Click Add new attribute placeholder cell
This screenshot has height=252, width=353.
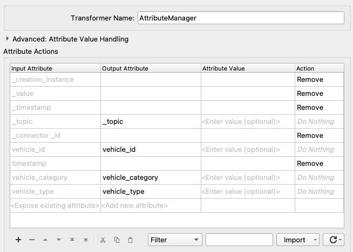[151, 206]
